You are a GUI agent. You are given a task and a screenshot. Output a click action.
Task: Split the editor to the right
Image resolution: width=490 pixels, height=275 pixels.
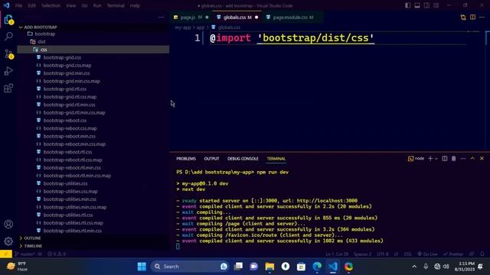[472, 18]
